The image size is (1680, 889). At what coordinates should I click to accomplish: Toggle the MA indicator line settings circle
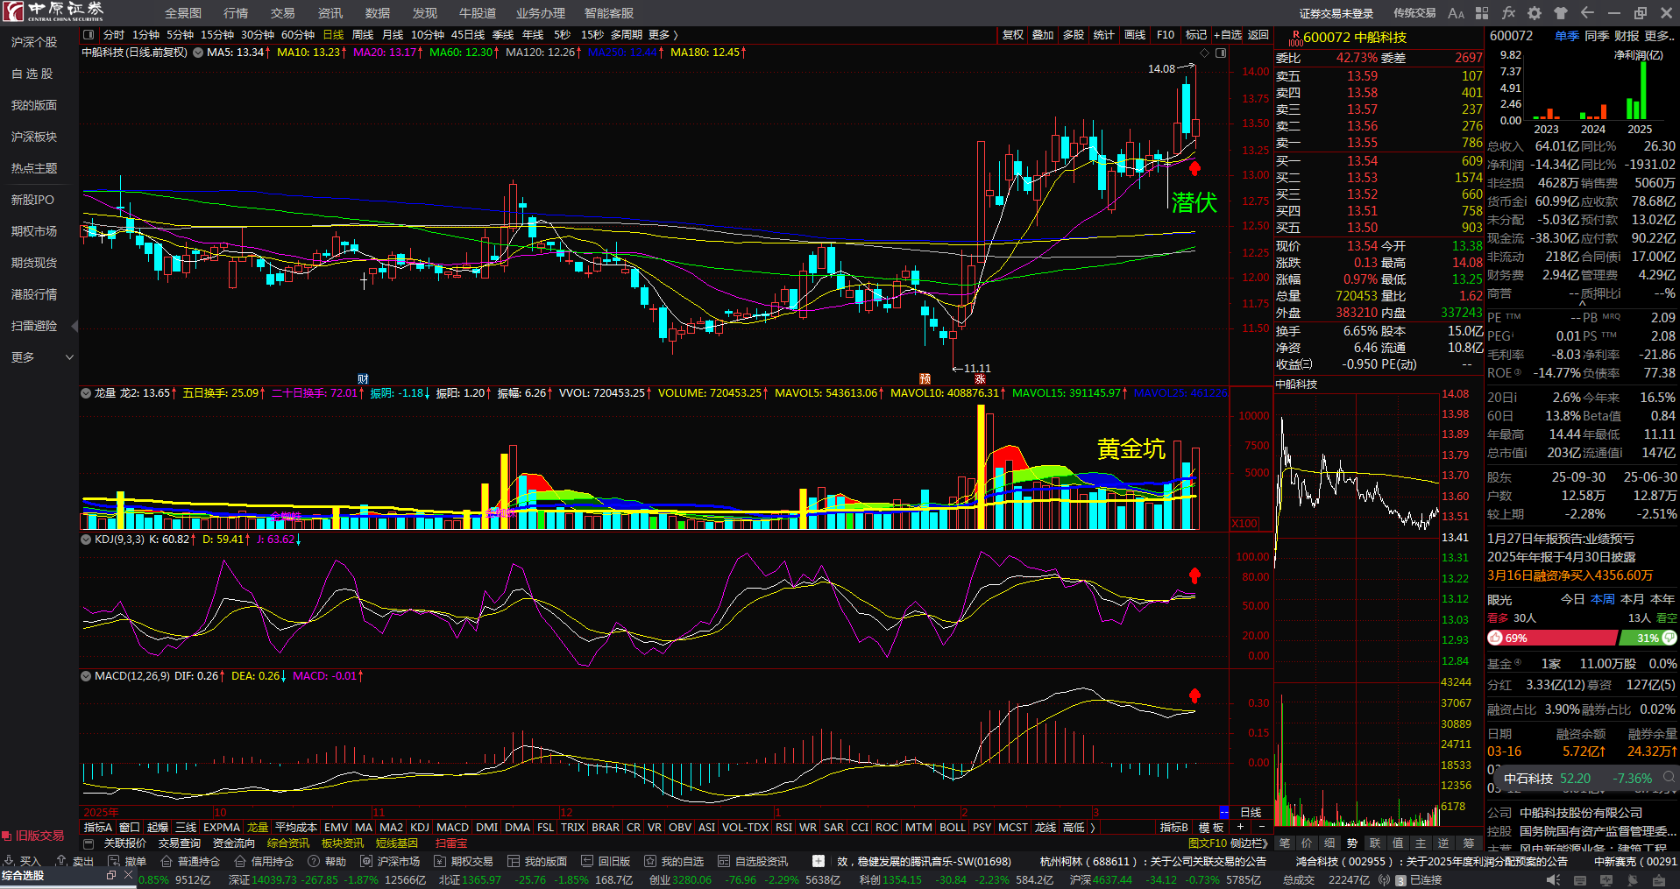click(198, 53)
